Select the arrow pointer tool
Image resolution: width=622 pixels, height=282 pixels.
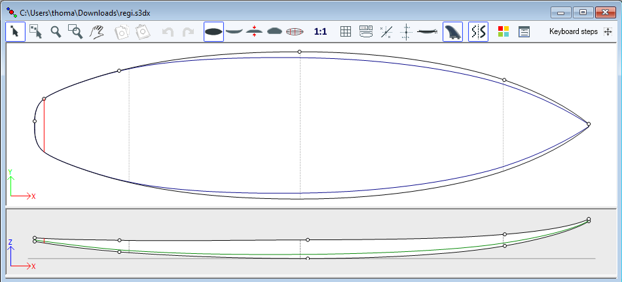click(16, 31)
